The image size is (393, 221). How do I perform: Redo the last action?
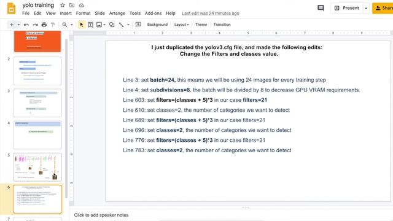35,25
